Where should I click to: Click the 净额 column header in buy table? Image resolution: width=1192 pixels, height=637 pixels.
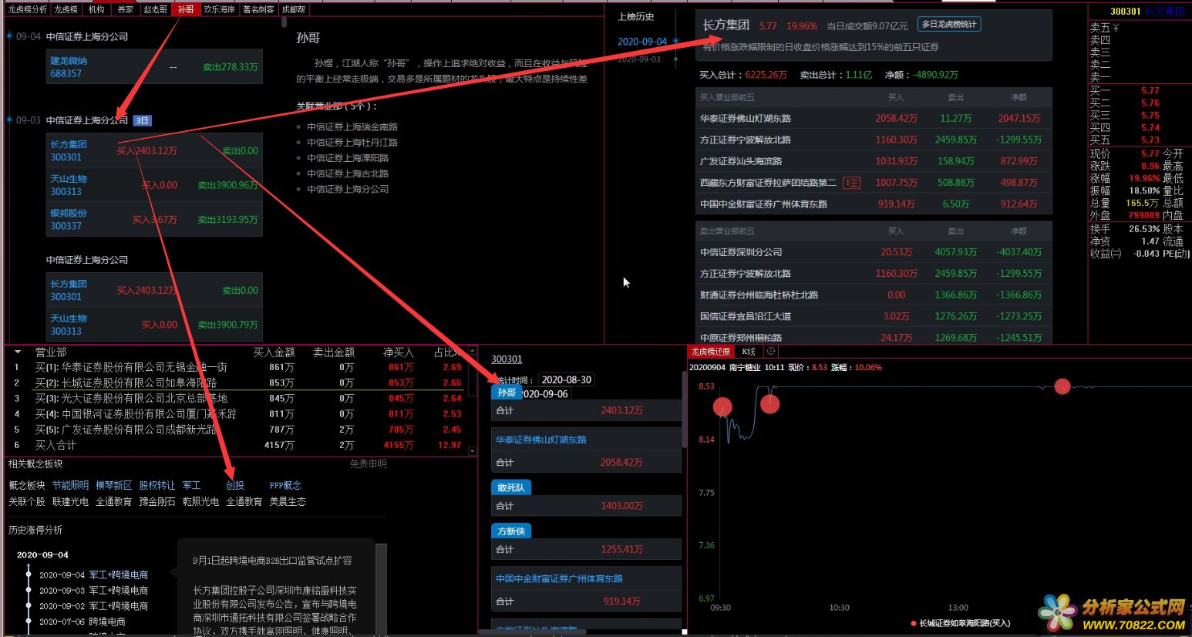1019,97
